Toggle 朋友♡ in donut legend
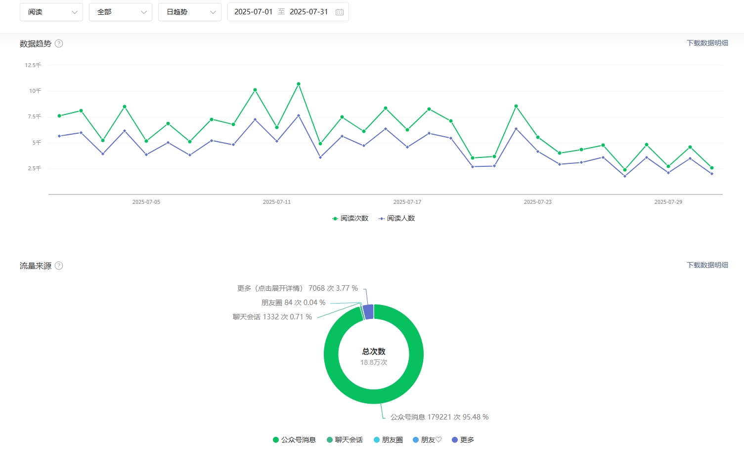Viewport: 744px width, 460px height. pyautogui.click(x=427, y=440)
